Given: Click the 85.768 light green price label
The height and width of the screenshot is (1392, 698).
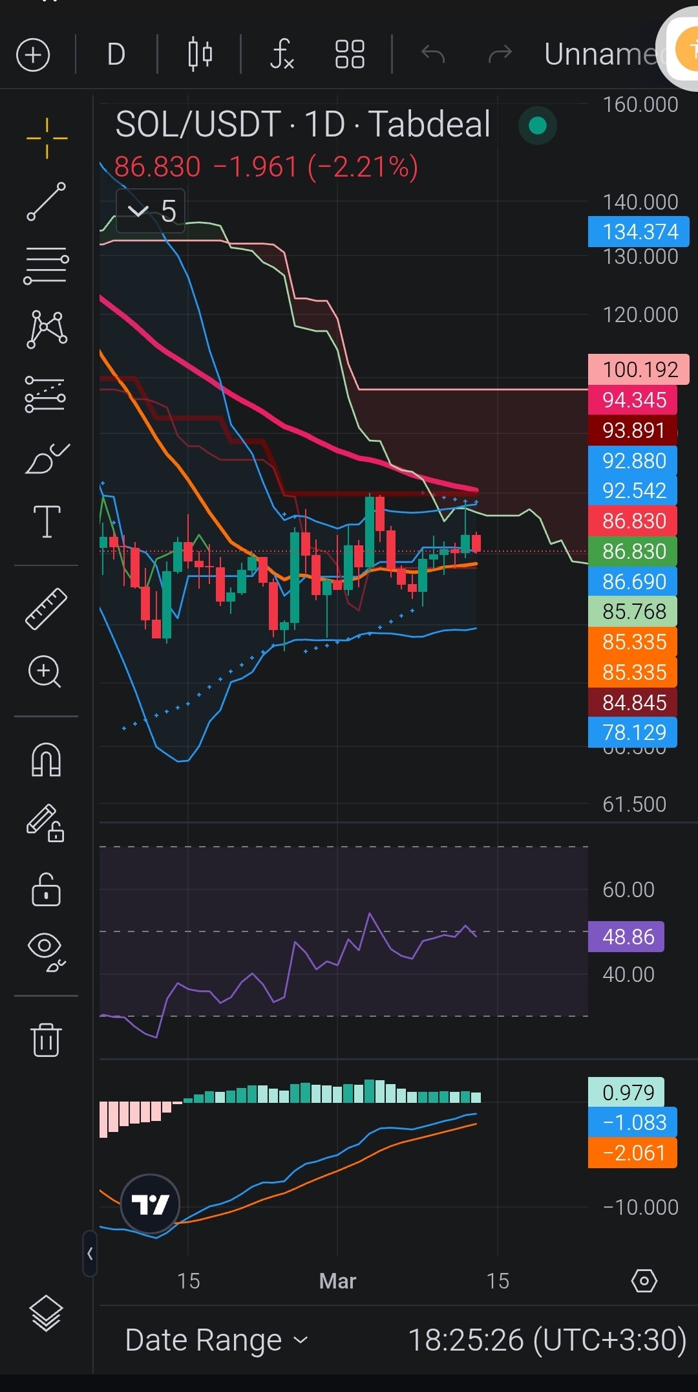Looking at the screenshot, I should (x=633, y=611).
